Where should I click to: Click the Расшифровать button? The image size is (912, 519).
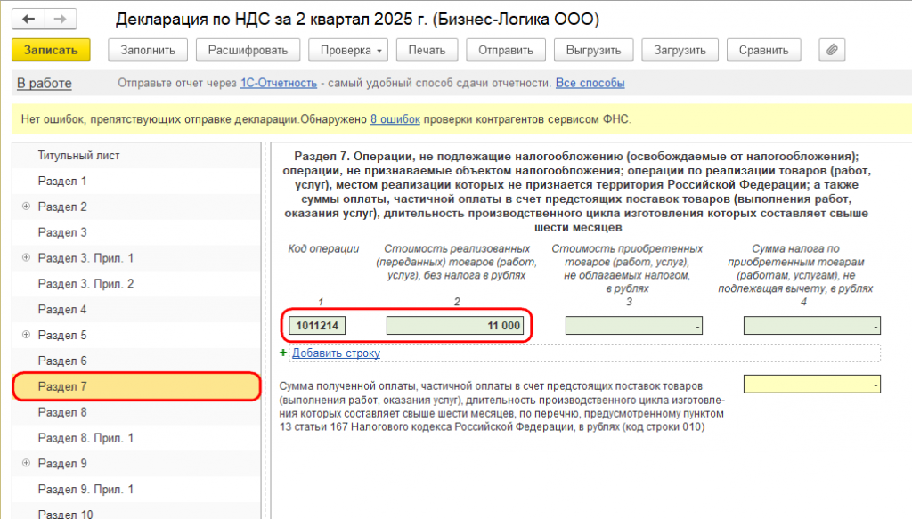tap(248, 50)
